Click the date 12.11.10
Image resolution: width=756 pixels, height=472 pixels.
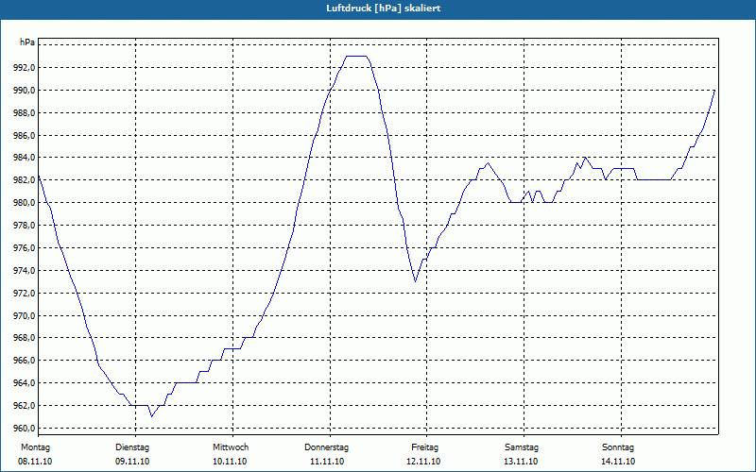423,462
